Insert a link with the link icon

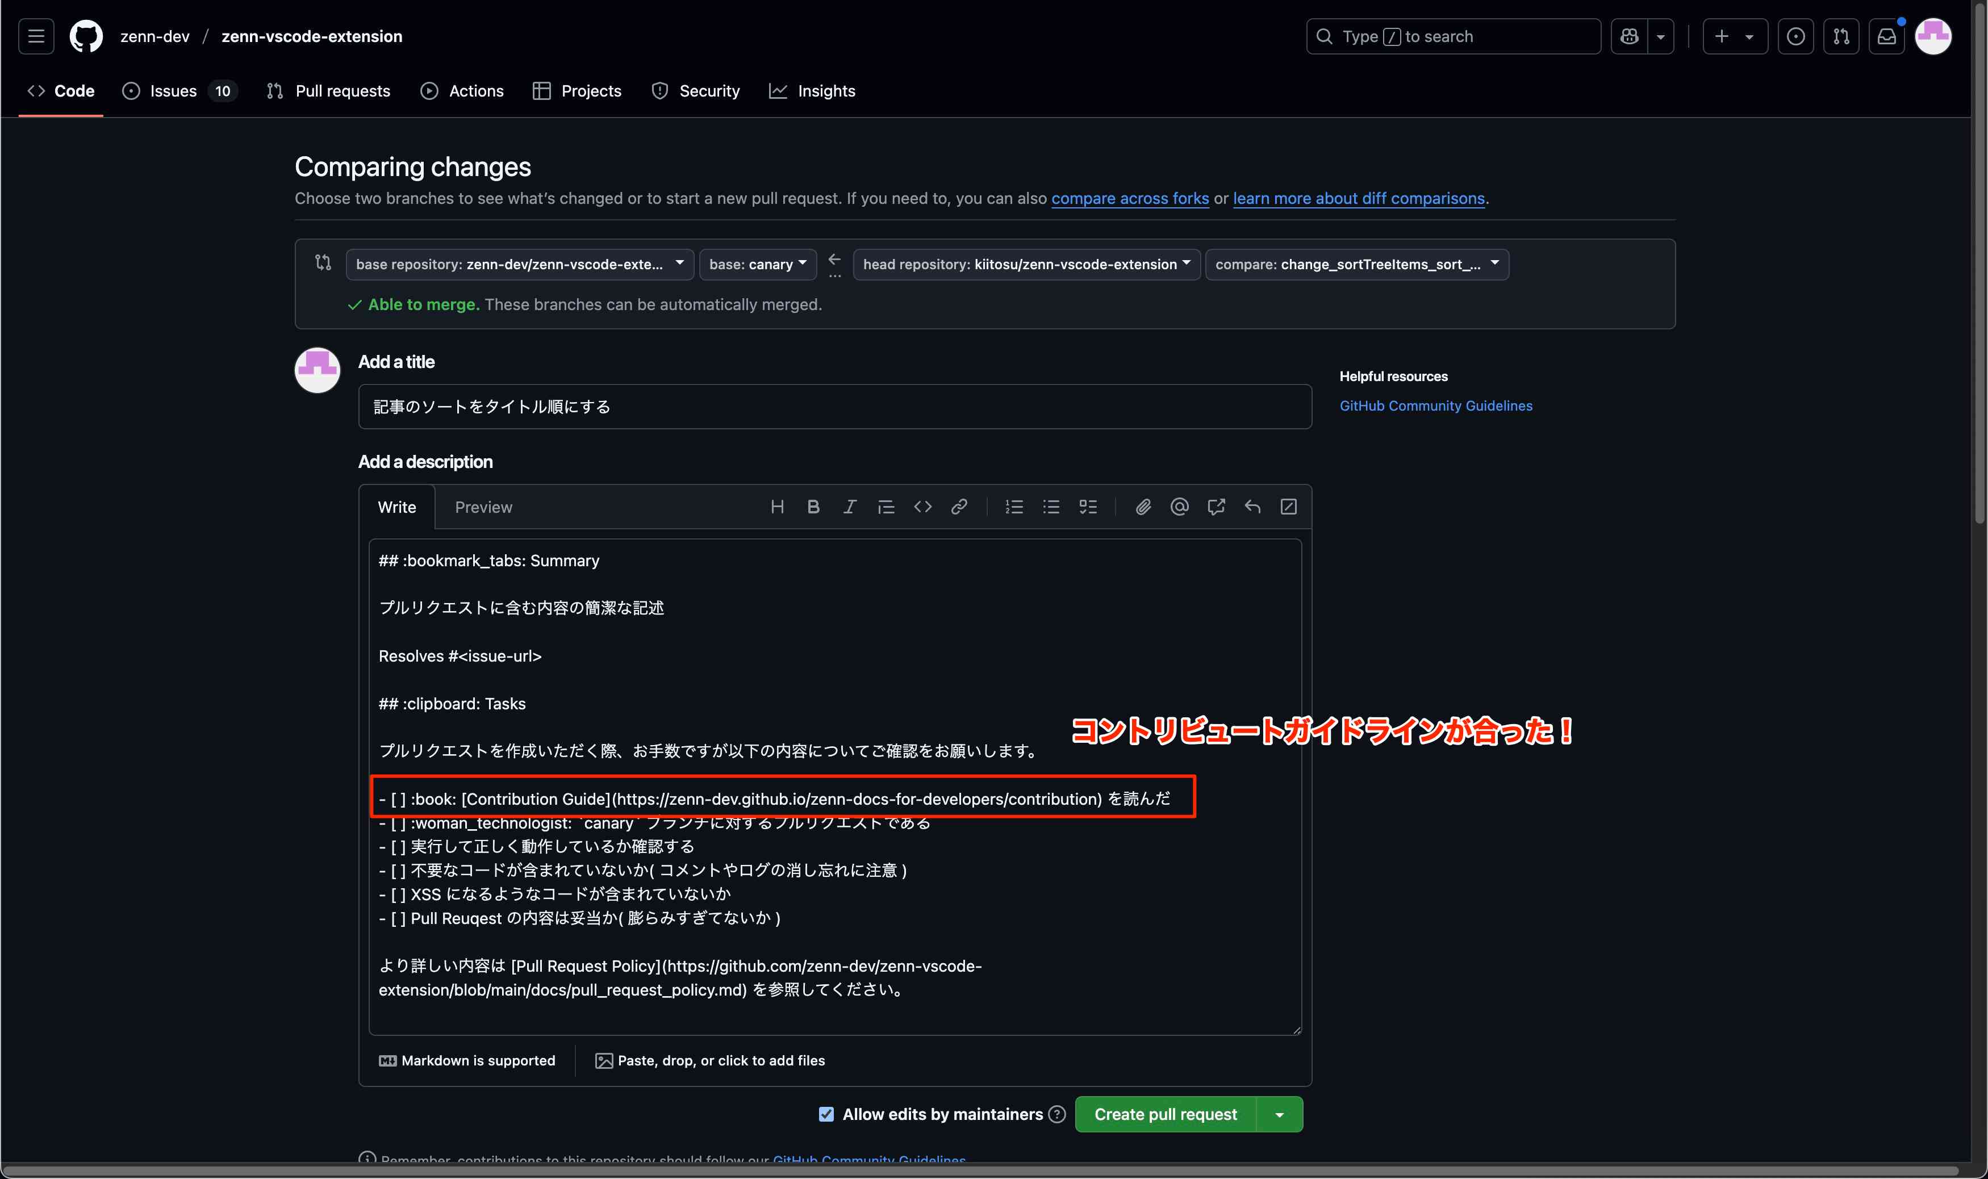tap(959, 507)
